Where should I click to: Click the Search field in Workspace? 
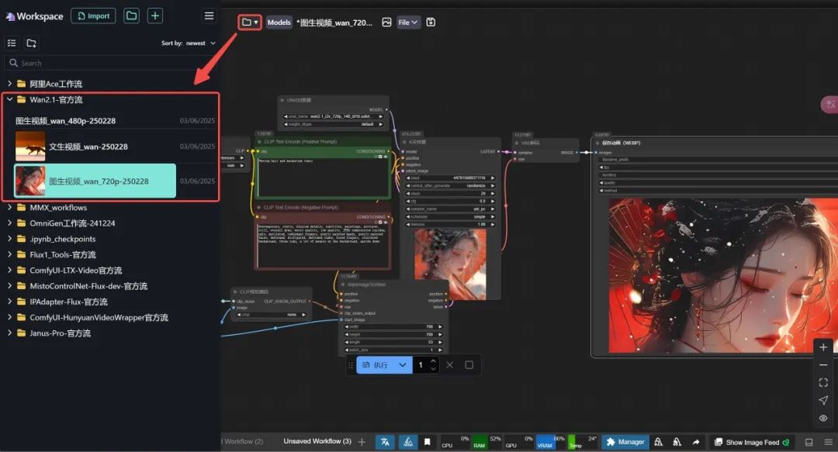pyautogui.click(x=110, y=63)
